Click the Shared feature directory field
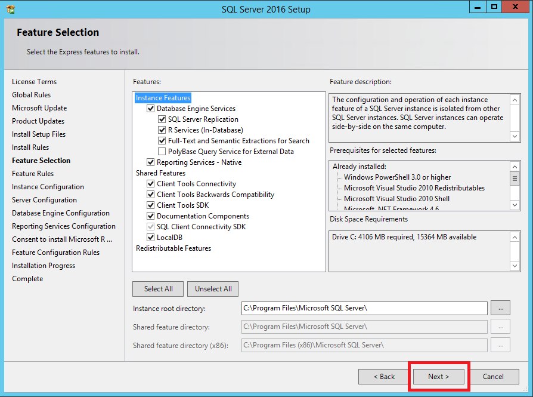Image resolution: width=533 pixels, height=397 pixels. pyautogui.click(x=364, y=327)
